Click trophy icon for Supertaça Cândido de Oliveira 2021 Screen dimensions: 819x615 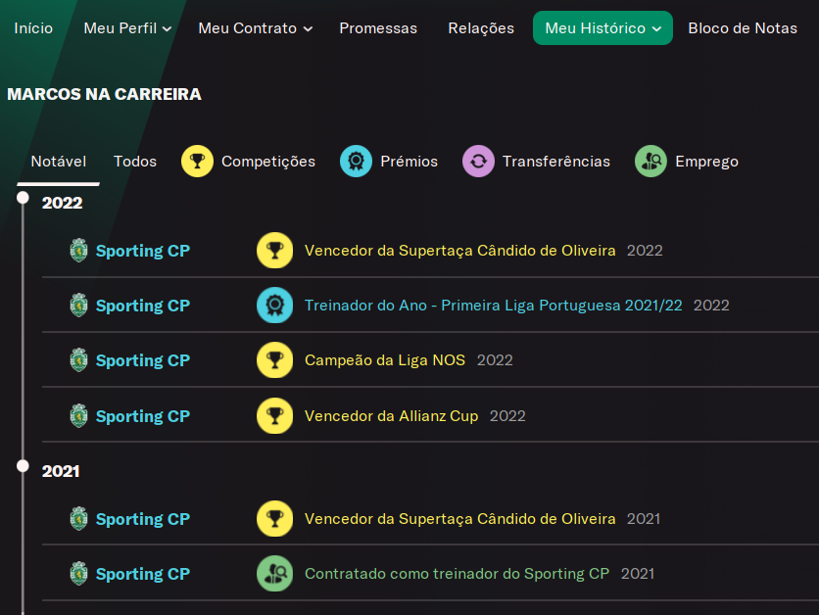274,519
